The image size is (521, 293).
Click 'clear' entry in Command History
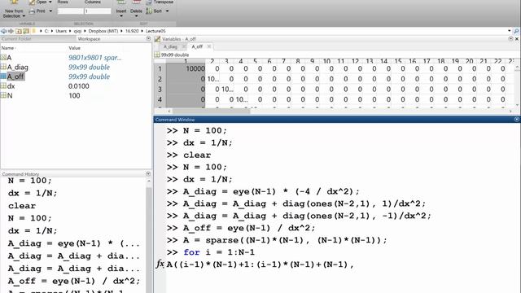pos(22,206)
